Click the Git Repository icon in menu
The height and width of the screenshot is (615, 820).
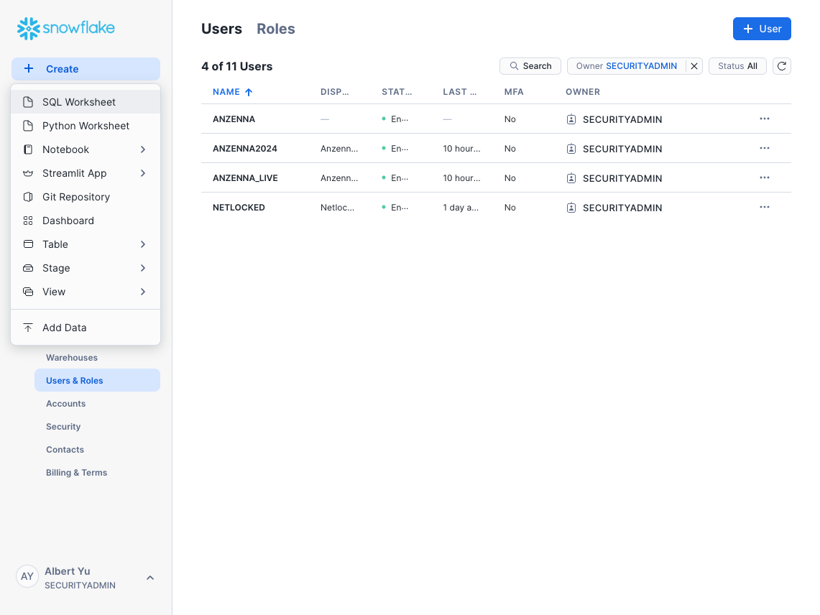[28, 197]
